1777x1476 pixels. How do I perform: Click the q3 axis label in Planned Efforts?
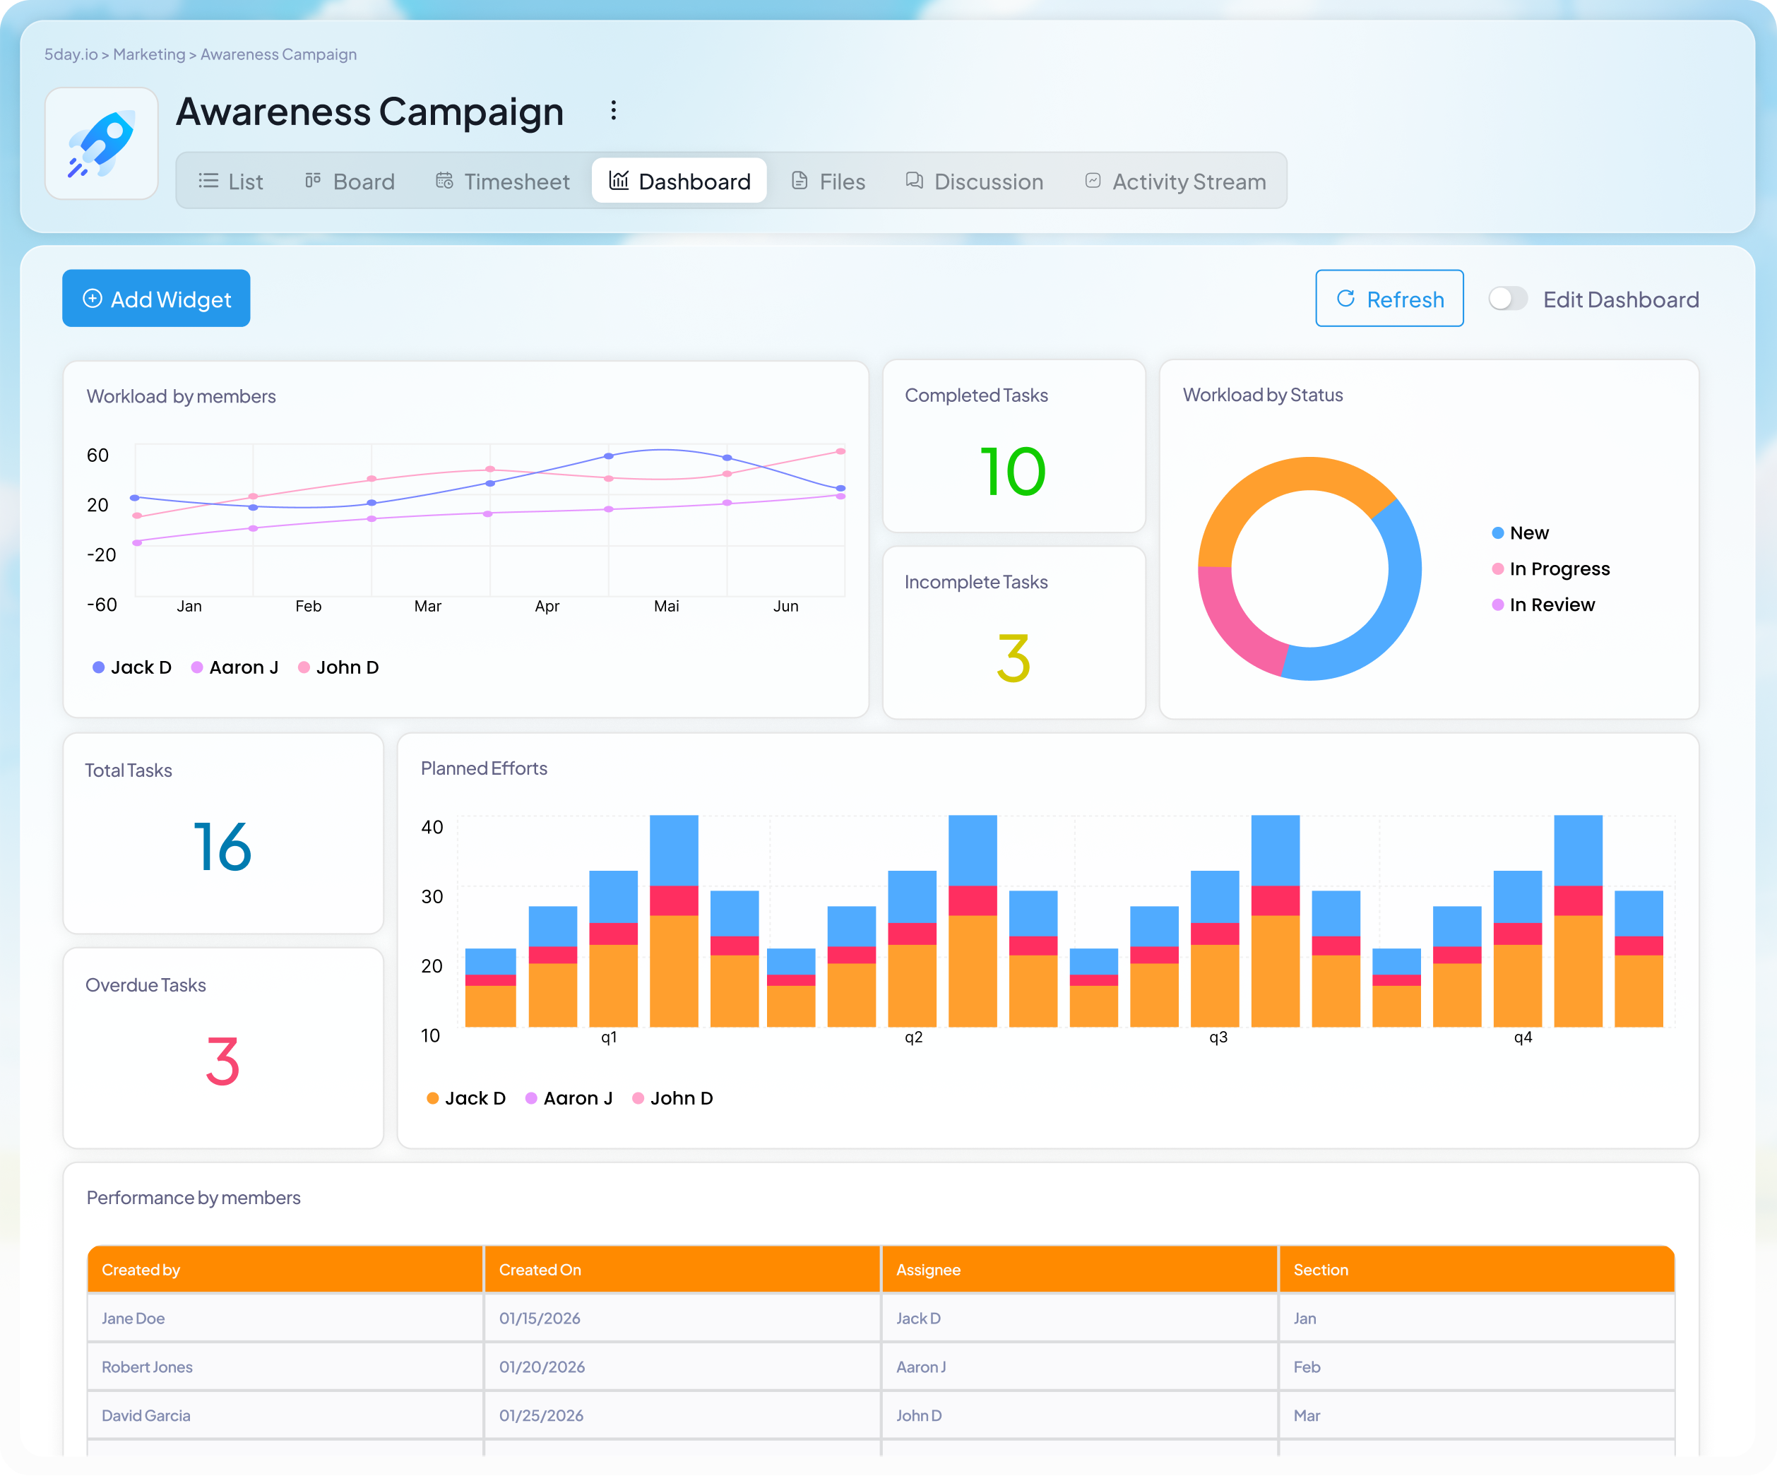tap(1218, 1037)
